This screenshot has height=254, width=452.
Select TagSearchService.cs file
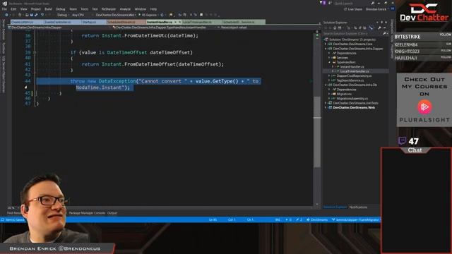(350, 80)
